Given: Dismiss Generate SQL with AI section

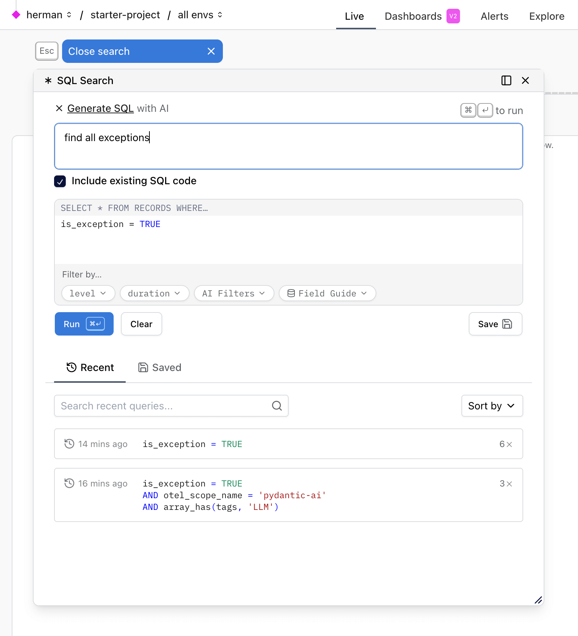Looking at the screenshot, I should 59,109.
